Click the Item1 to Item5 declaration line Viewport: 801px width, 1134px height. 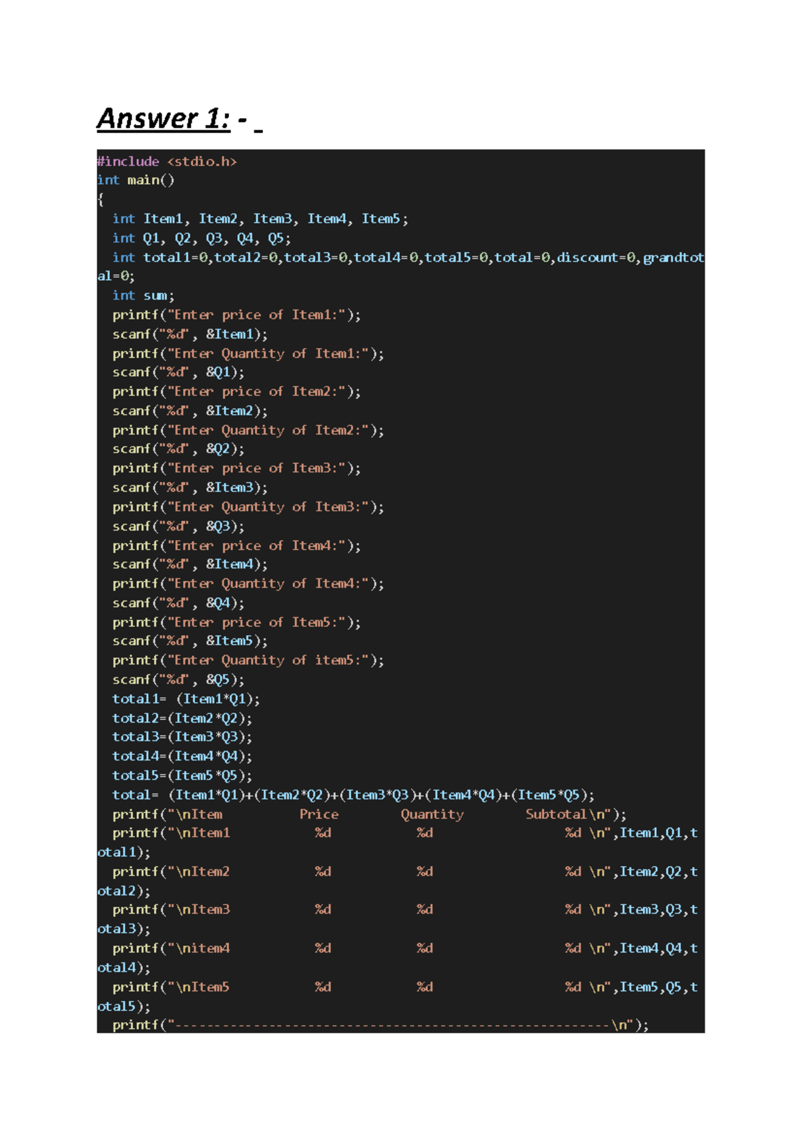(260, 219)
